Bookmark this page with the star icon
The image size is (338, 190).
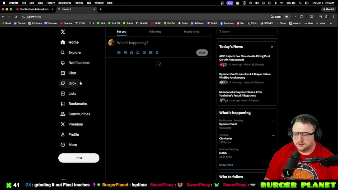[x=287, y=17]
